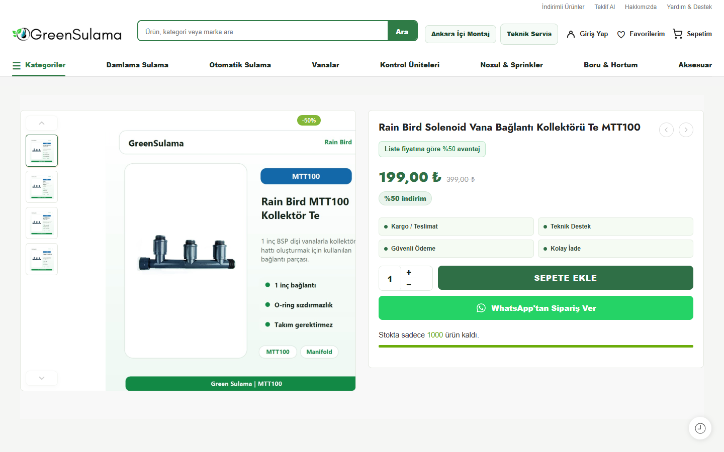
Task: Click 'Liste fiyatına göre %50 avantaj' badge
Action: click(432, 149)
